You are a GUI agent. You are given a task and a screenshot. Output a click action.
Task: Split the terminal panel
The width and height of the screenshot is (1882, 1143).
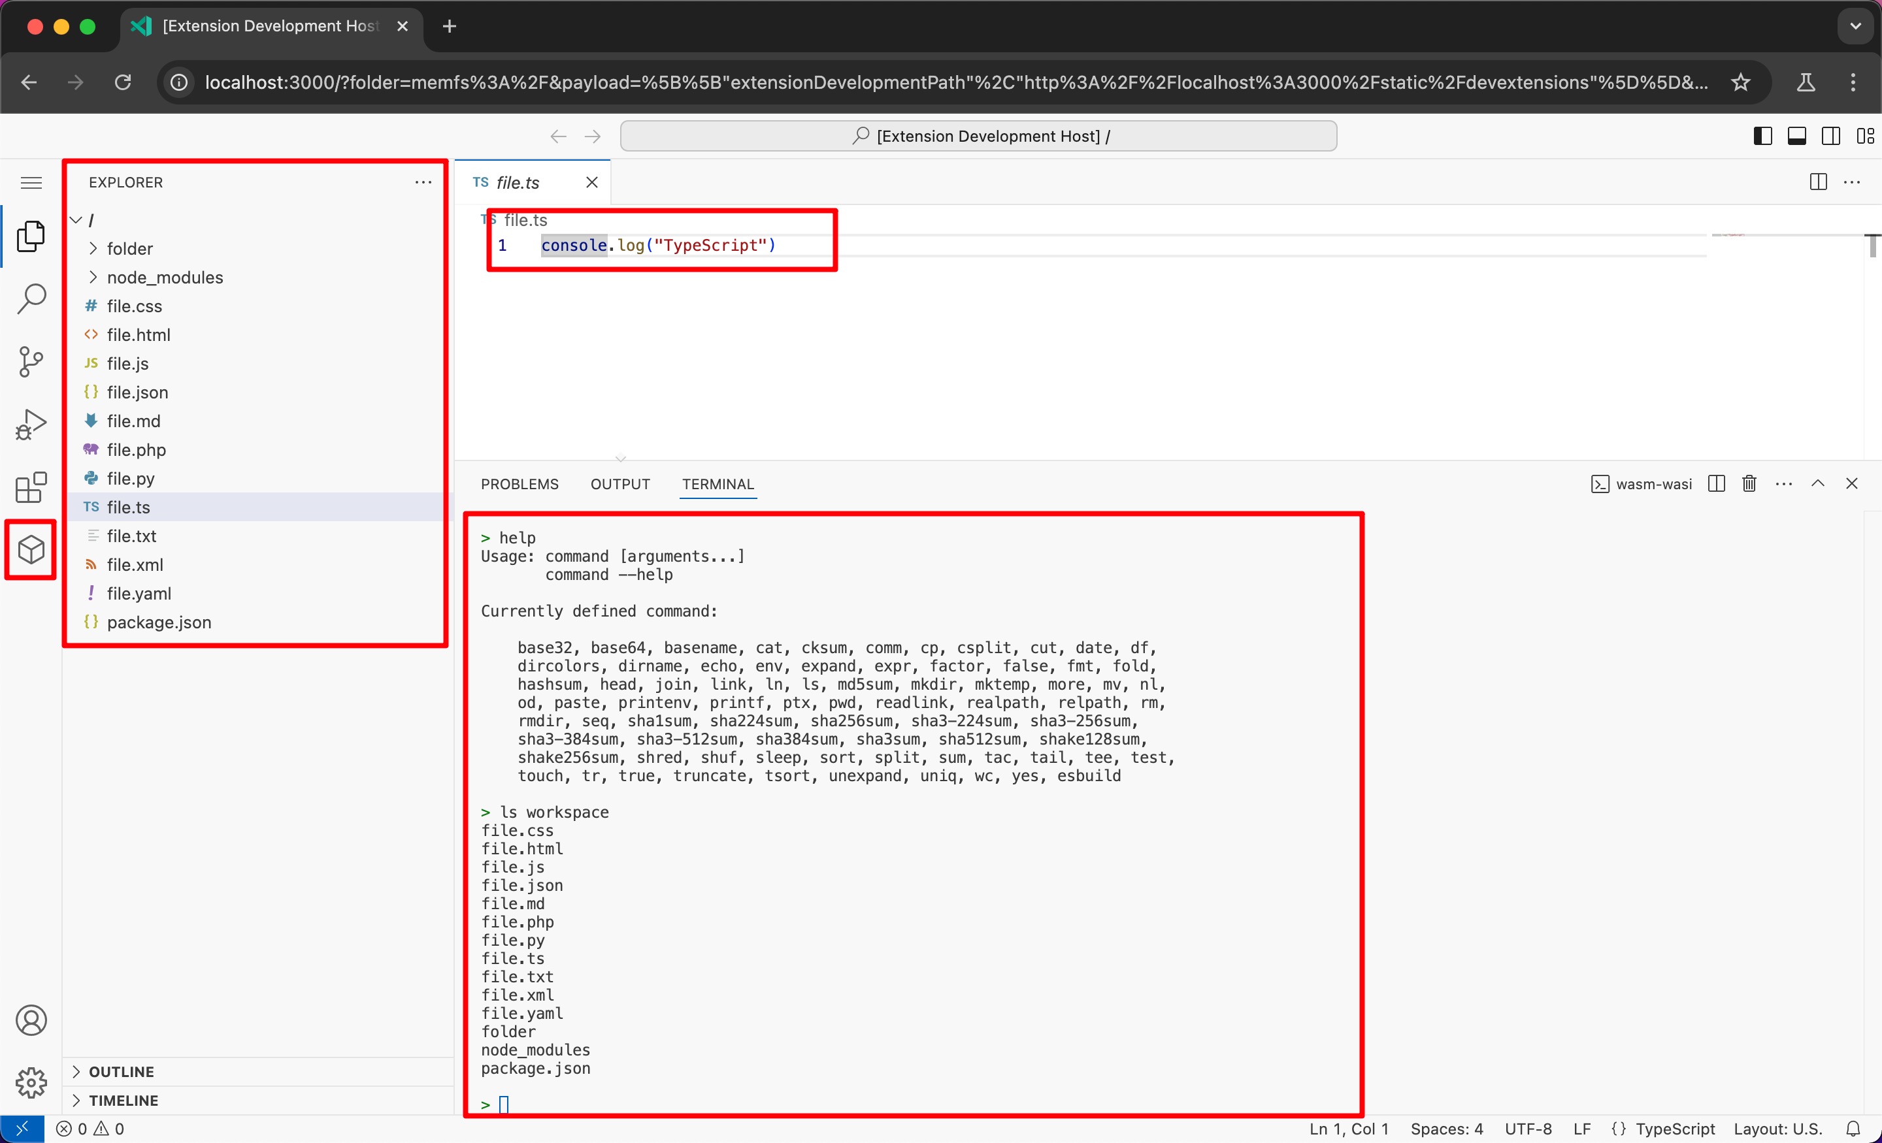1716,483
